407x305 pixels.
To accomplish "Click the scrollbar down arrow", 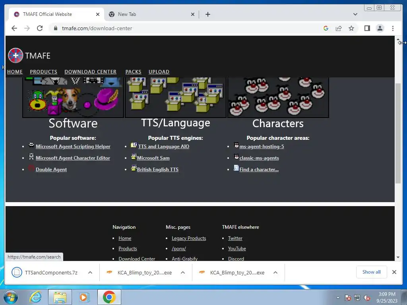I will click(x=398, y=257).
